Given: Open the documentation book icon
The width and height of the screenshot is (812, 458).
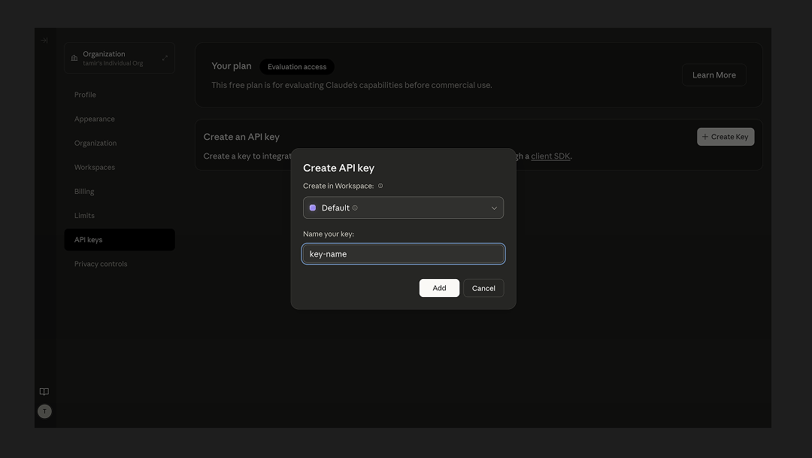Looking at the screenshot, I should click(x=44, y=392).
